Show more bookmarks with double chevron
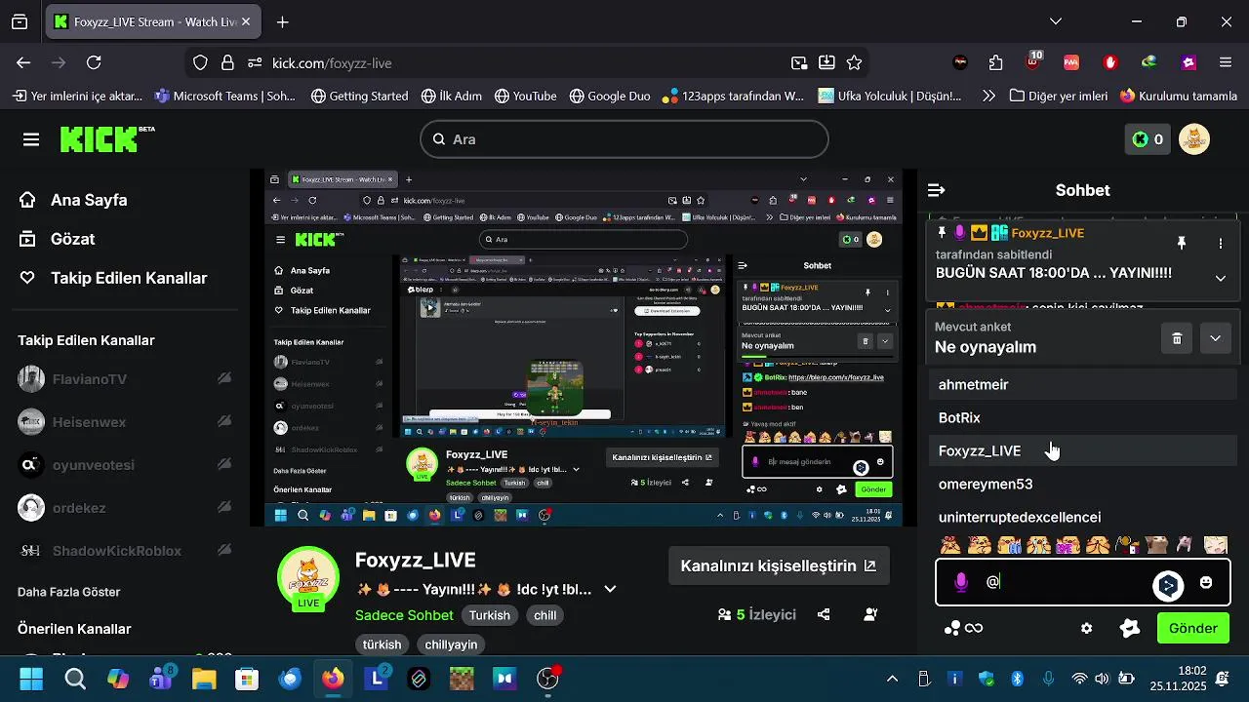This screenshot has height=702, width=1249. coord(988,96)
